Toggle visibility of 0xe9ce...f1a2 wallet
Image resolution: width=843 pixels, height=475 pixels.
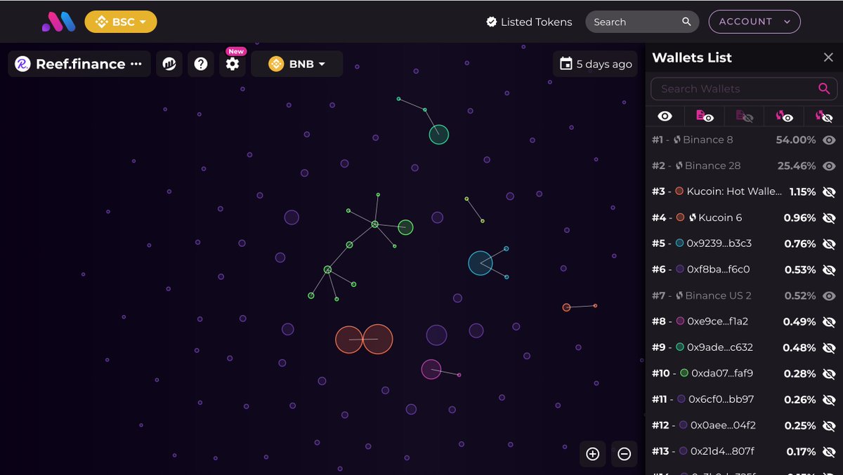829,321
